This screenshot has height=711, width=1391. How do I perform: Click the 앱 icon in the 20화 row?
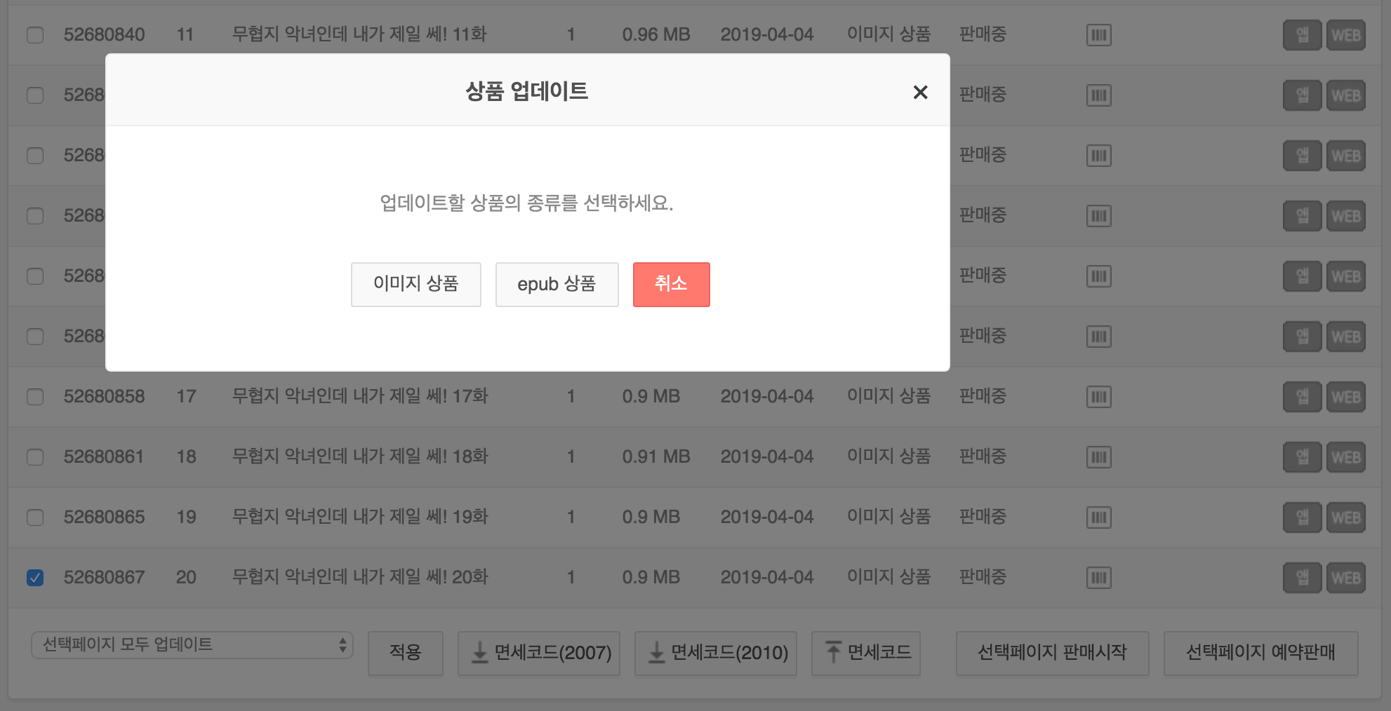(1303, 577)
